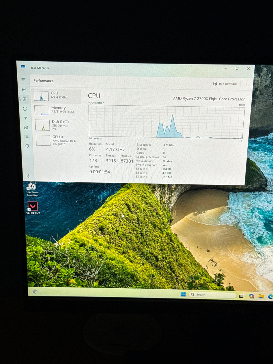Viewport: 273px width, 364px height.
Task: Click the Virtualization Disabled value
Action: (168, 161)
